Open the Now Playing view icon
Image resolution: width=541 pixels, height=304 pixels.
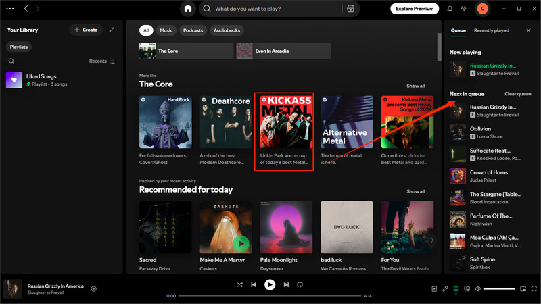(434, 289)
